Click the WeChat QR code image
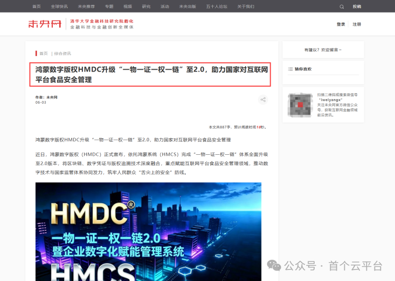Image resolution: width=395 pixels, height=281 pixels. [x=300, y=105]
